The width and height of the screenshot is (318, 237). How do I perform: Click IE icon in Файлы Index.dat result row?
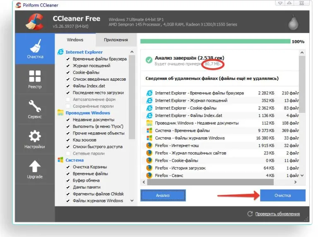pos(149,115)
